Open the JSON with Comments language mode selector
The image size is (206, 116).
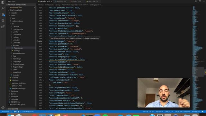click(183, 112)
